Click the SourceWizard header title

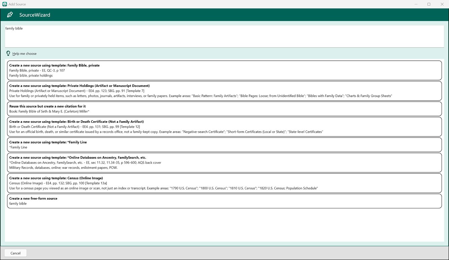click(35, 15)
